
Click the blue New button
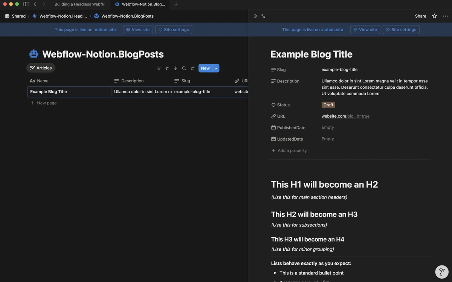click(205, 68)
